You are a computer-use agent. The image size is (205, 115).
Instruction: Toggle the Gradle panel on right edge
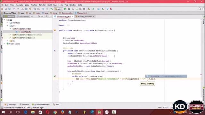pos(204,20)
